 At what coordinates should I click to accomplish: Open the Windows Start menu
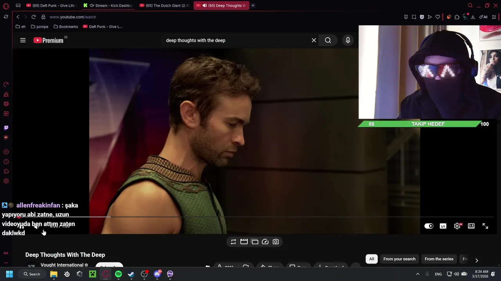click(x=9, y=274)
